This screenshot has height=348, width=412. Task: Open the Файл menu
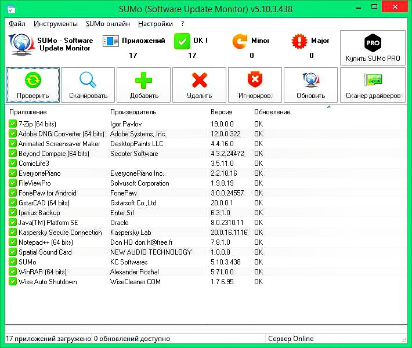(x=17, y=24)
